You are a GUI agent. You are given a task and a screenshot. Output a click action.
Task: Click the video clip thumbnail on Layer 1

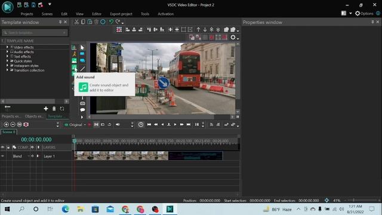click(121, 156)
